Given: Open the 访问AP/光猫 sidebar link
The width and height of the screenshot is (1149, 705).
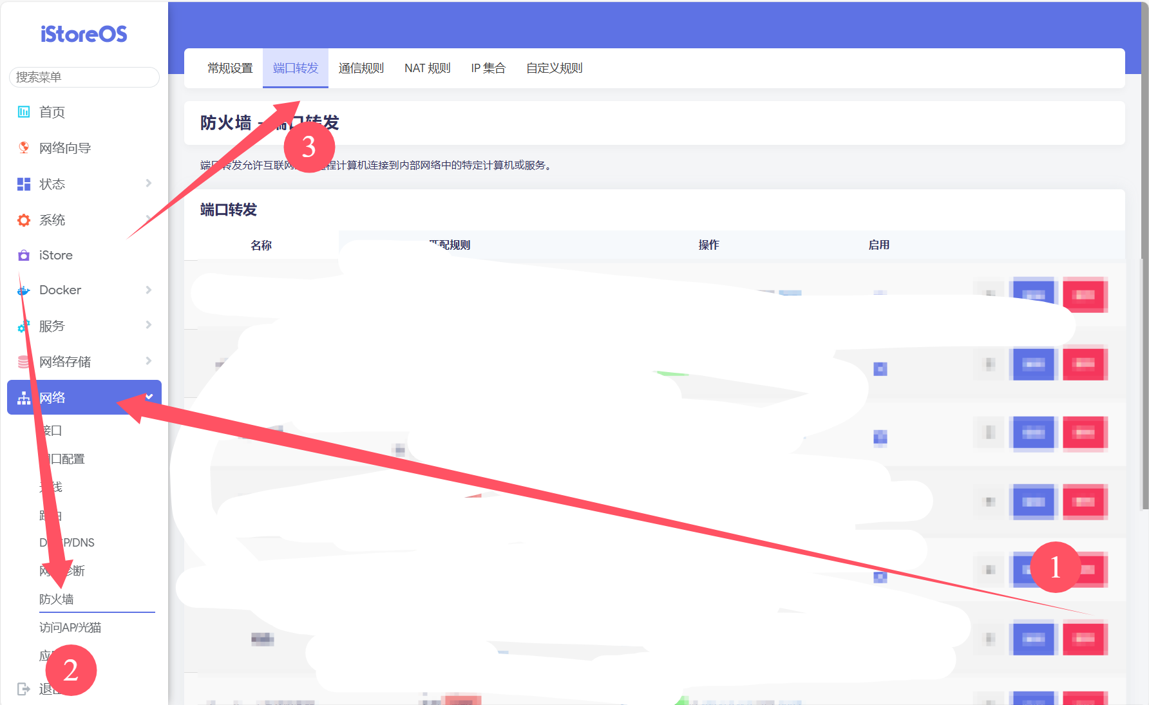Looking at the screenshot, I should 70,628.
